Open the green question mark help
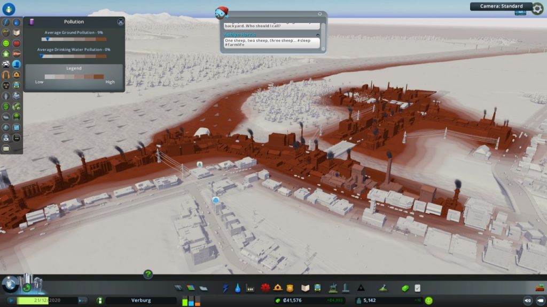The width and height of the screenshot is (547, 307). click(148, 274)
